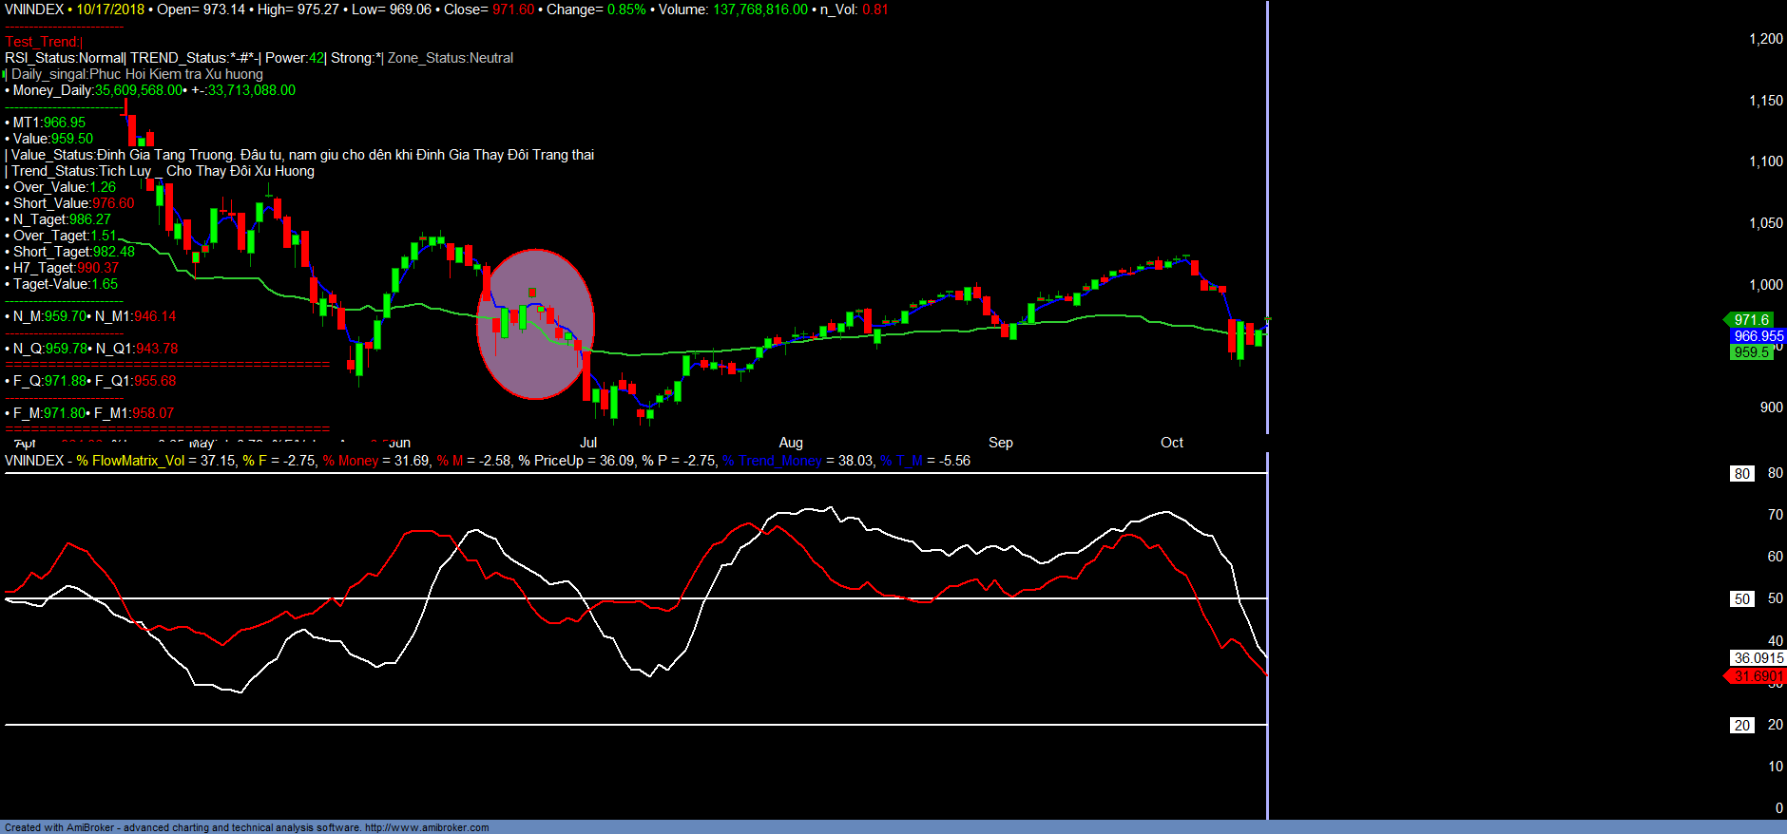This screenshot has height=834, width=1787.
Task: Click the boxed 80 level marker
Action: click(x=1741, y=474)
